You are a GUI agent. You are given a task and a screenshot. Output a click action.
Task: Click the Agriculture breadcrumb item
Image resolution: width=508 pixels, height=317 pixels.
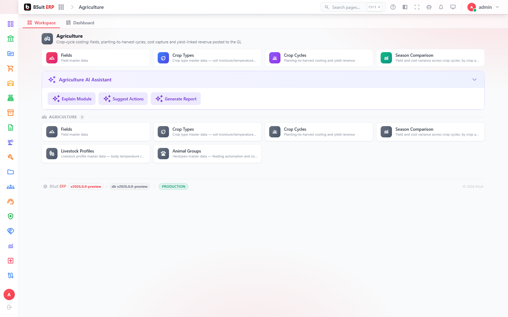91,7
